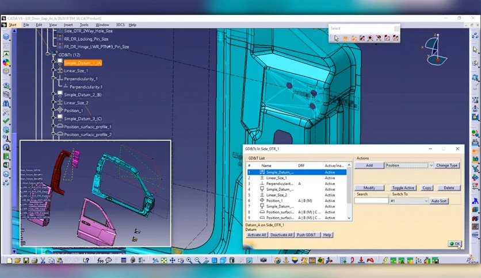Click the What's This help icon

point(86,261)
